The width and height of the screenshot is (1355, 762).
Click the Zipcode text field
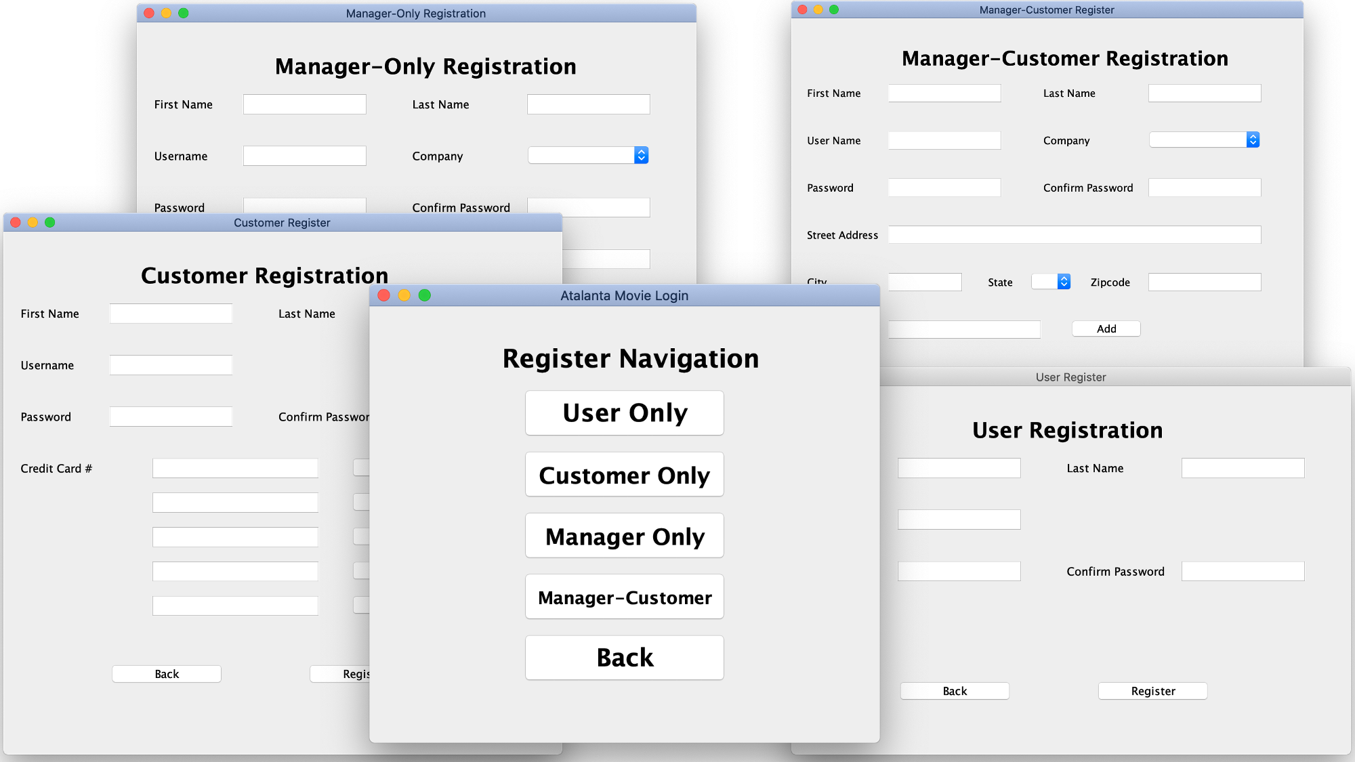pyautogui.click(x=1204, y=282)
